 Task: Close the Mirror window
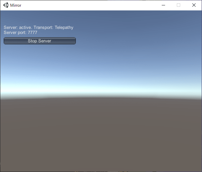[194, 5]
